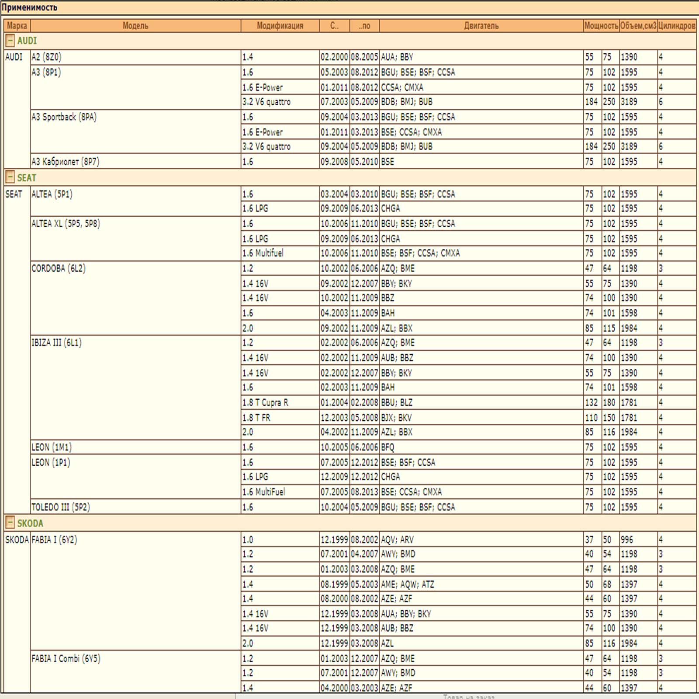This screenshot has width=699, height=699.
Task: Click the Модификация column header
Action: [280, 26]
